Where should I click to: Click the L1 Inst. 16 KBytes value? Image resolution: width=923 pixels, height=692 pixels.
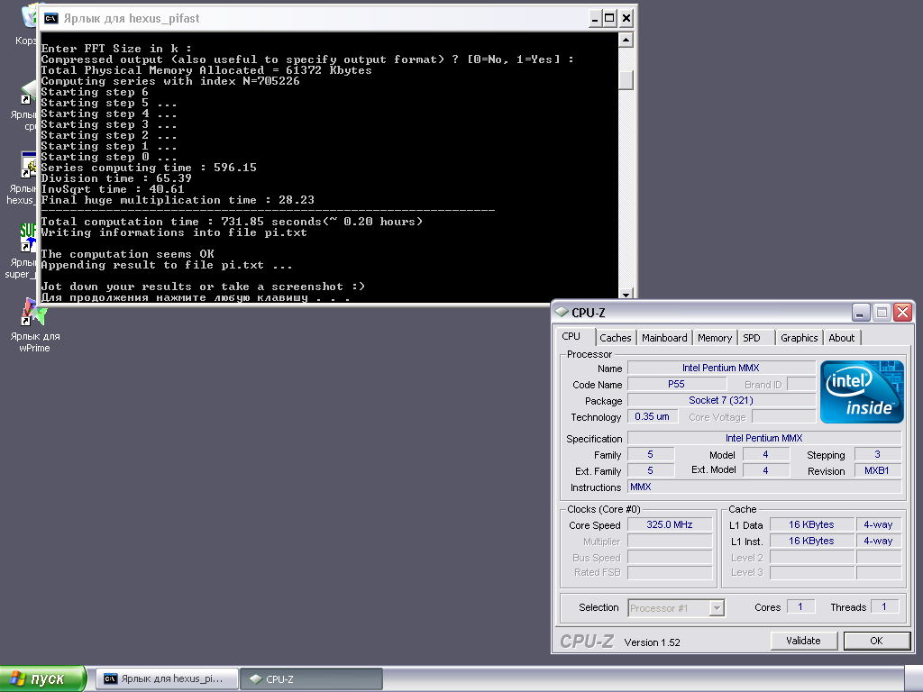(812, 541)
